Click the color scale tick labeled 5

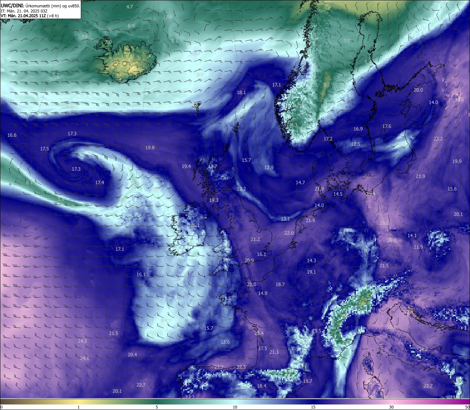click(x=157, y=407)
